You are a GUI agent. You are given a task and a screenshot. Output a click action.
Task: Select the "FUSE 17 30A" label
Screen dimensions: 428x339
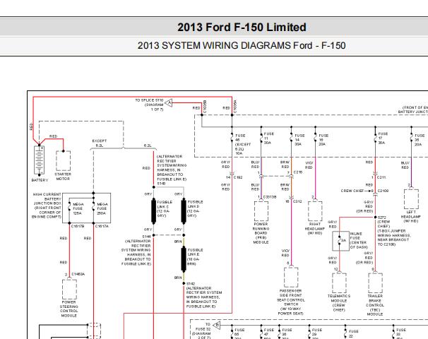[x=383, y=138]
